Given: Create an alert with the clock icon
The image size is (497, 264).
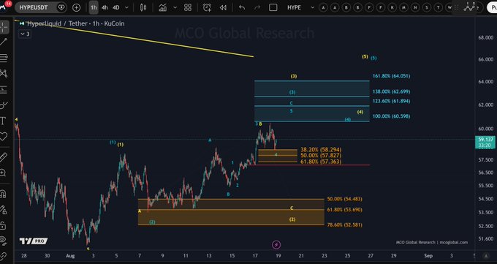Looking at the screenshot, I should (207, 7).
